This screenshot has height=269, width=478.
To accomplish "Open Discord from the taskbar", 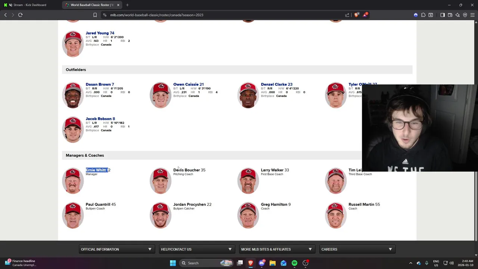I will point(261,263).
